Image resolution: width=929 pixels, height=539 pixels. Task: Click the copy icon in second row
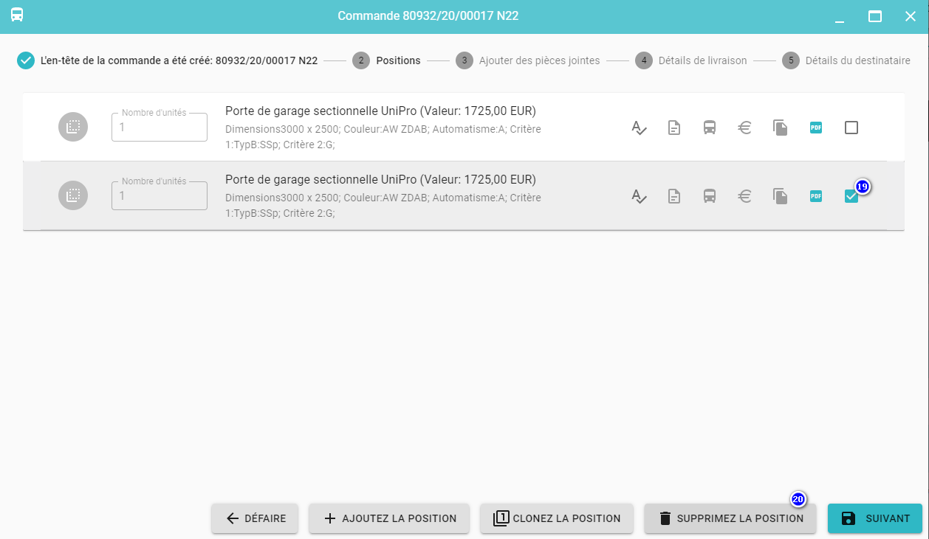781,196
